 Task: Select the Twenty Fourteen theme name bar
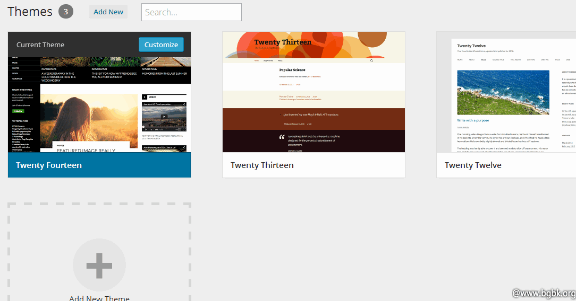point(99,165)
